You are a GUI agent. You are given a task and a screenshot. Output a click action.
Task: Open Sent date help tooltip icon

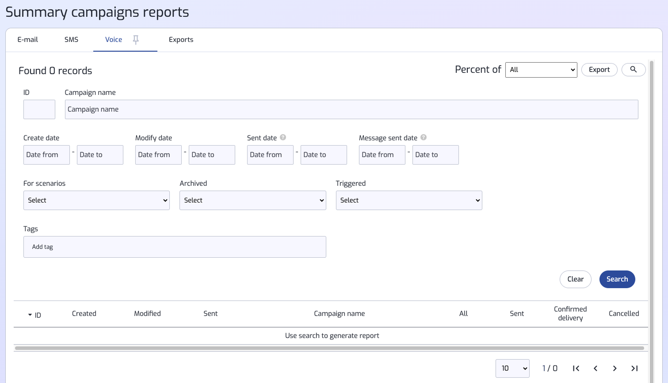(x=283, y=137)
